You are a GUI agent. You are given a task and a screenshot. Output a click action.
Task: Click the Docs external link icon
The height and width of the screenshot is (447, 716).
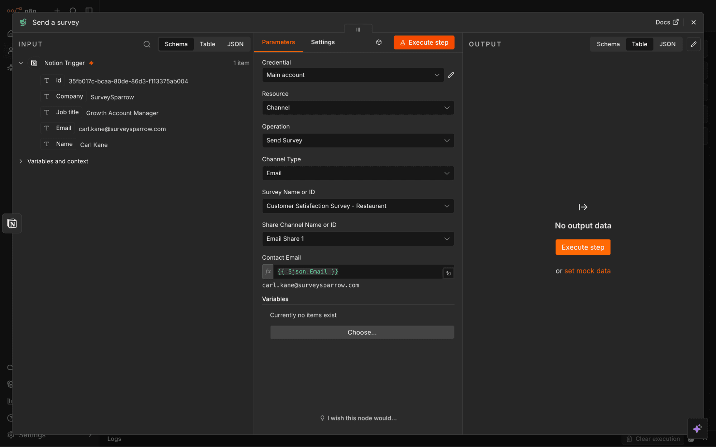click(x=676, y=22)
